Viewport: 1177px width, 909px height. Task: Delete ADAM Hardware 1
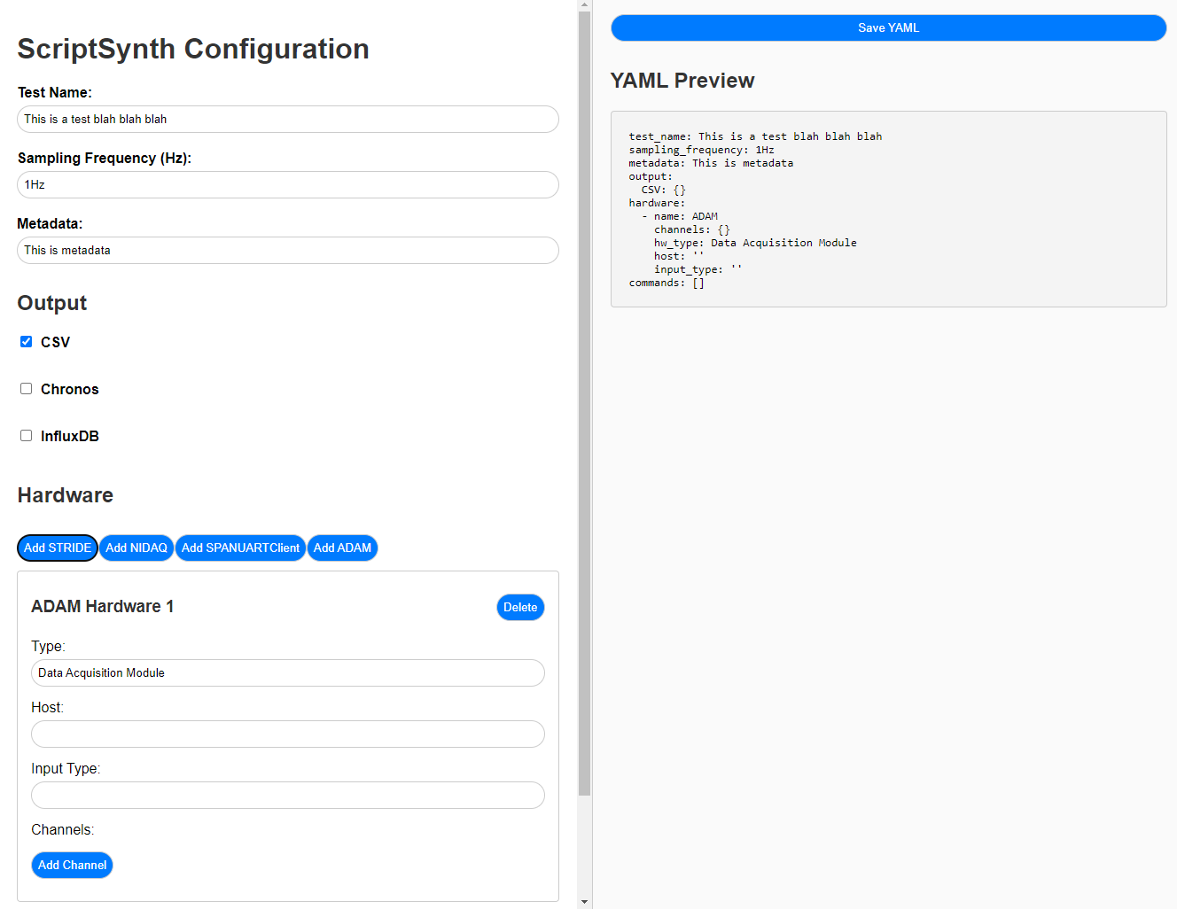point(520,607)
